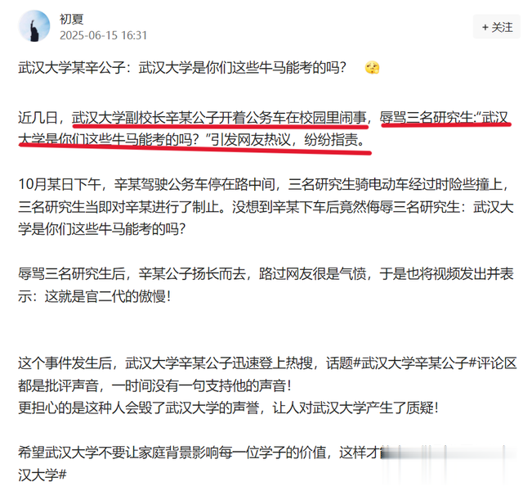Viewport: 523px width, 491px height.
Task: Click the line 示：这就是官二代的傲慢
Action: point(95,296)
